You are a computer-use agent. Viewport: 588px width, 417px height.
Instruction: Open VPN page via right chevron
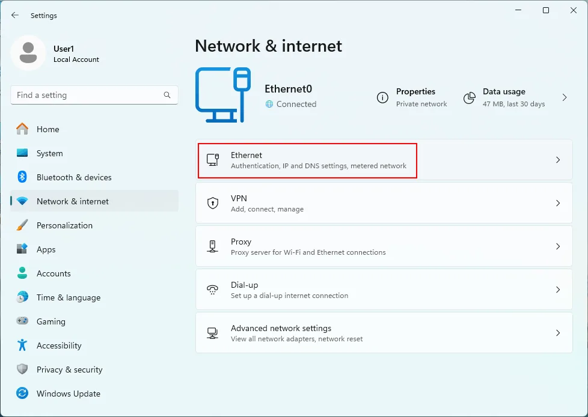558,203
